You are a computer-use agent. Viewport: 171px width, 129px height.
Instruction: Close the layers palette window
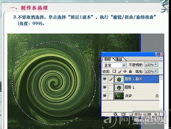point(161,54)
